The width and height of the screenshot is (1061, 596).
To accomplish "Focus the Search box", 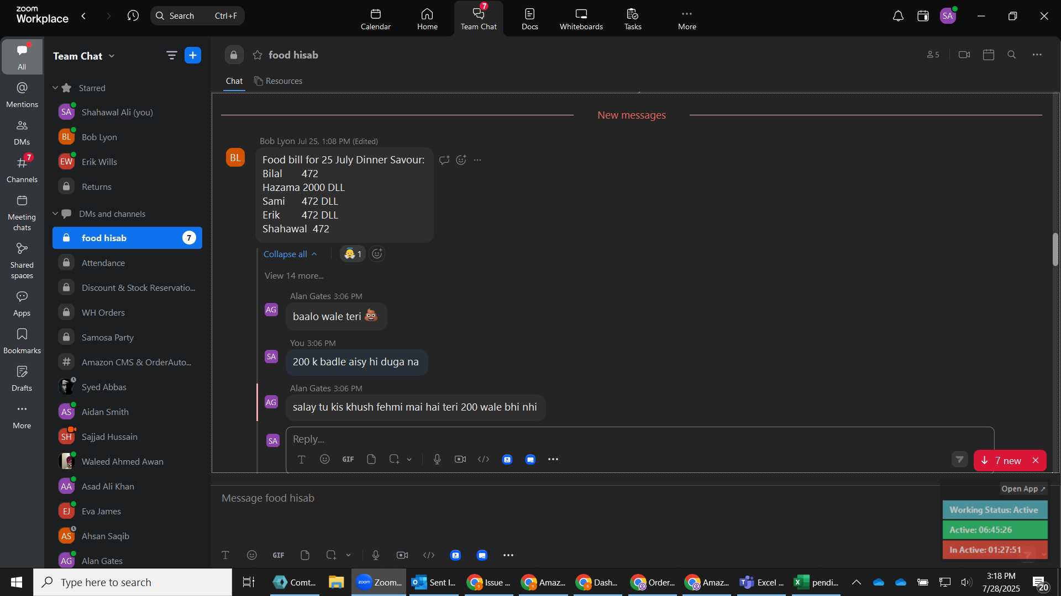I will coord(197,16).
